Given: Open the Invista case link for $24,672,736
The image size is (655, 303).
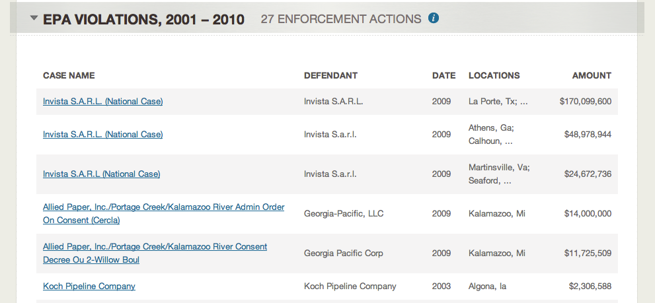Looking at the screenshot, I should [101, 174].
